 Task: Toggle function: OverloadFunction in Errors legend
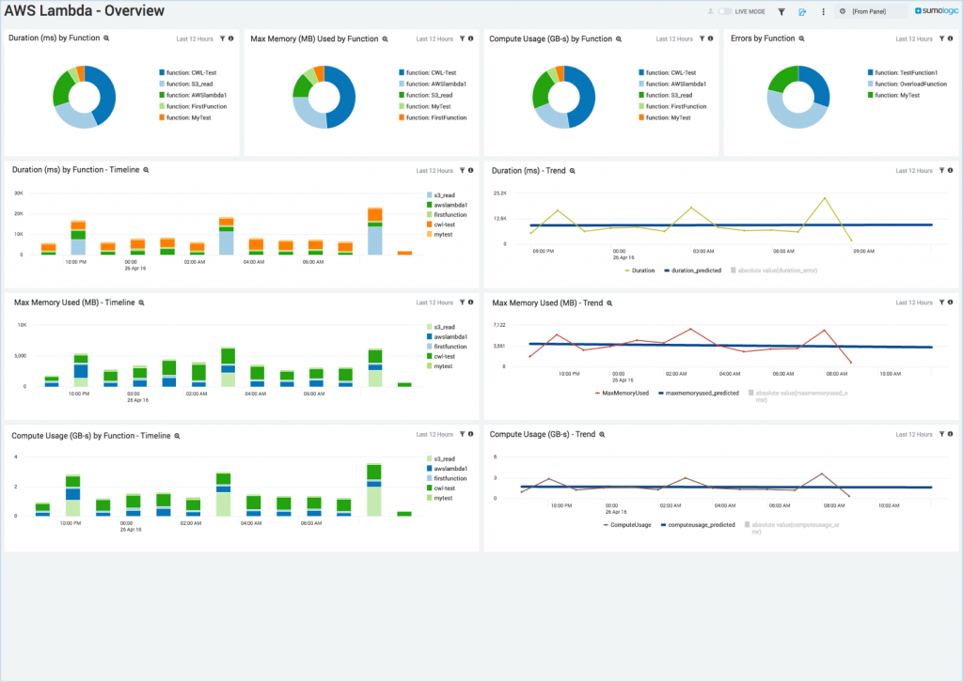click(908, 84)
